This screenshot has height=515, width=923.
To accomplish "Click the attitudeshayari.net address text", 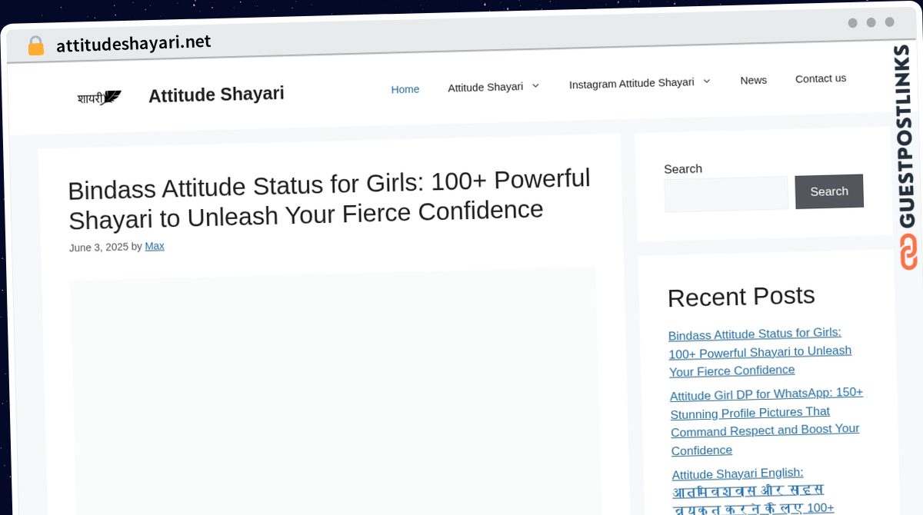I will [x=133, y=43].
